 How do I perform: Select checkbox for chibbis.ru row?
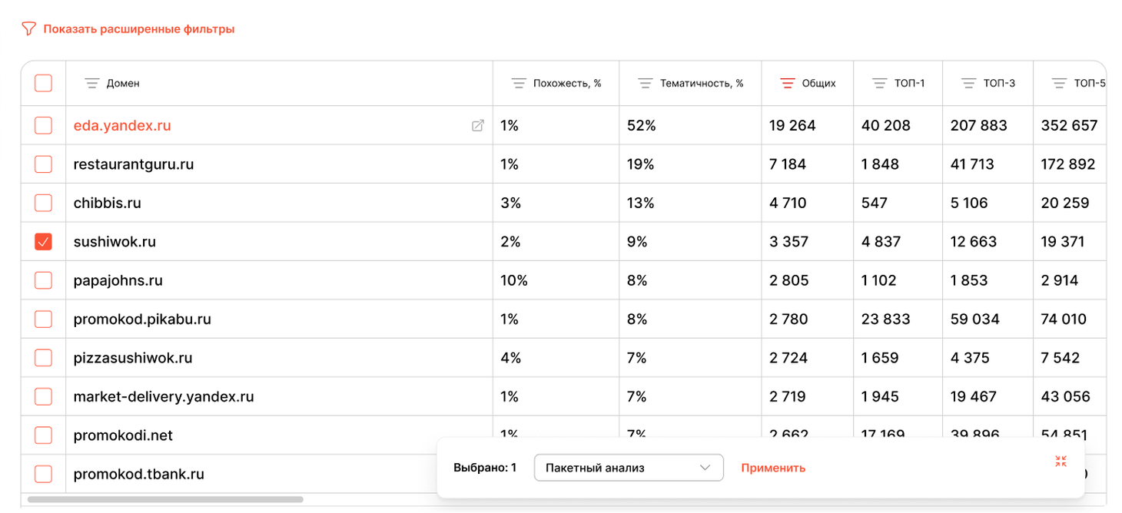44,203
